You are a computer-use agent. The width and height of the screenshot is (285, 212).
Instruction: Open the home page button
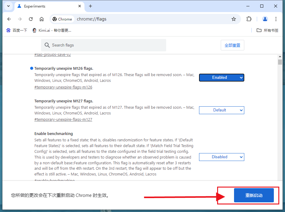(x=42, y=19)
